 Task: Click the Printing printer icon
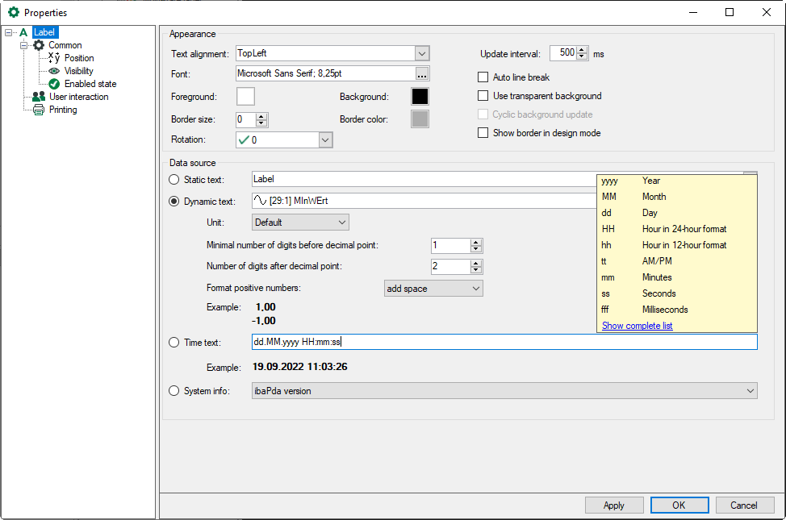point(39,110)
